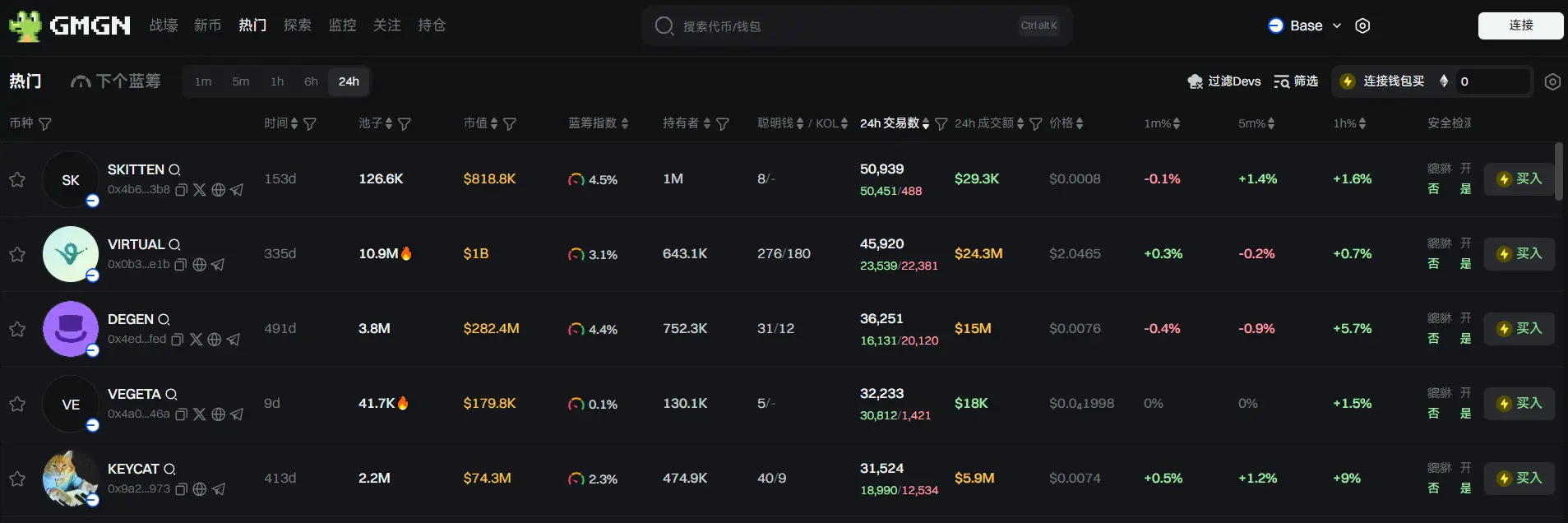The height and width of the screenshot is (523, 1568).
Task: Search SKITTEN via magnifier icon
Action: (x=174, y=170)
